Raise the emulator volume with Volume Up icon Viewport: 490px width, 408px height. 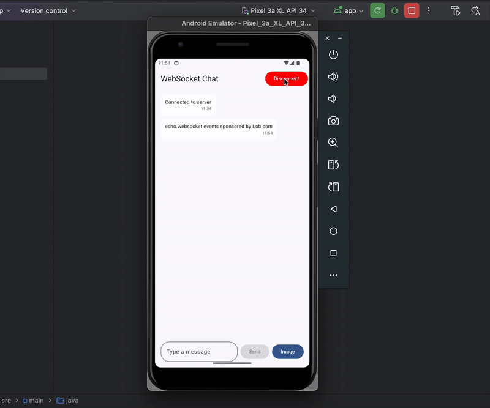click(x=333, y=77)
